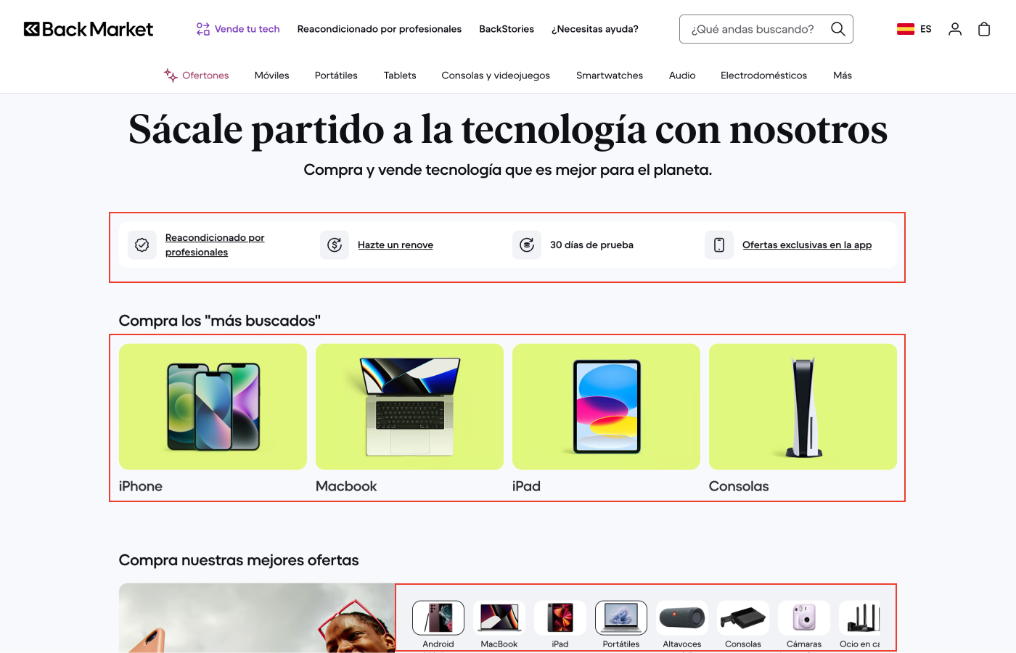
Task: Open the user account icon
Action: 955,29
